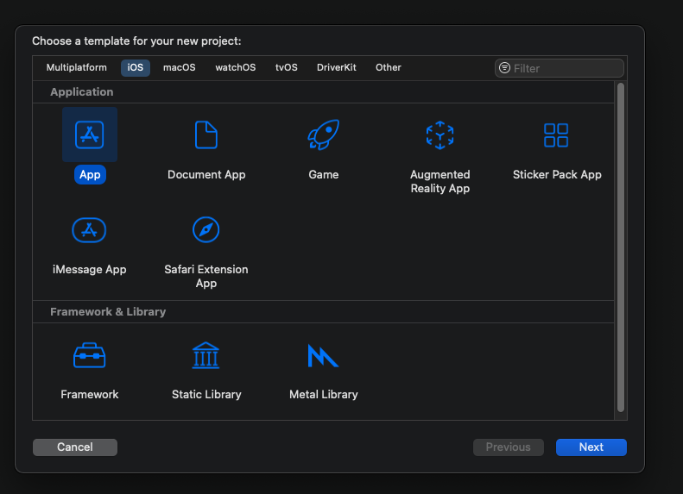Pick the Framework toolbox icon
Screen dimensions: 683x494
(90, 355)
